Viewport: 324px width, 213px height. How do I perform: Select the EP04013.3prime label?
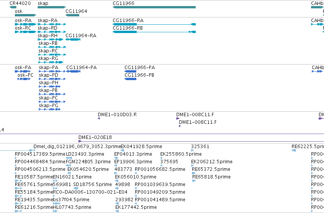pyautogui.click(x=133, y=154)
